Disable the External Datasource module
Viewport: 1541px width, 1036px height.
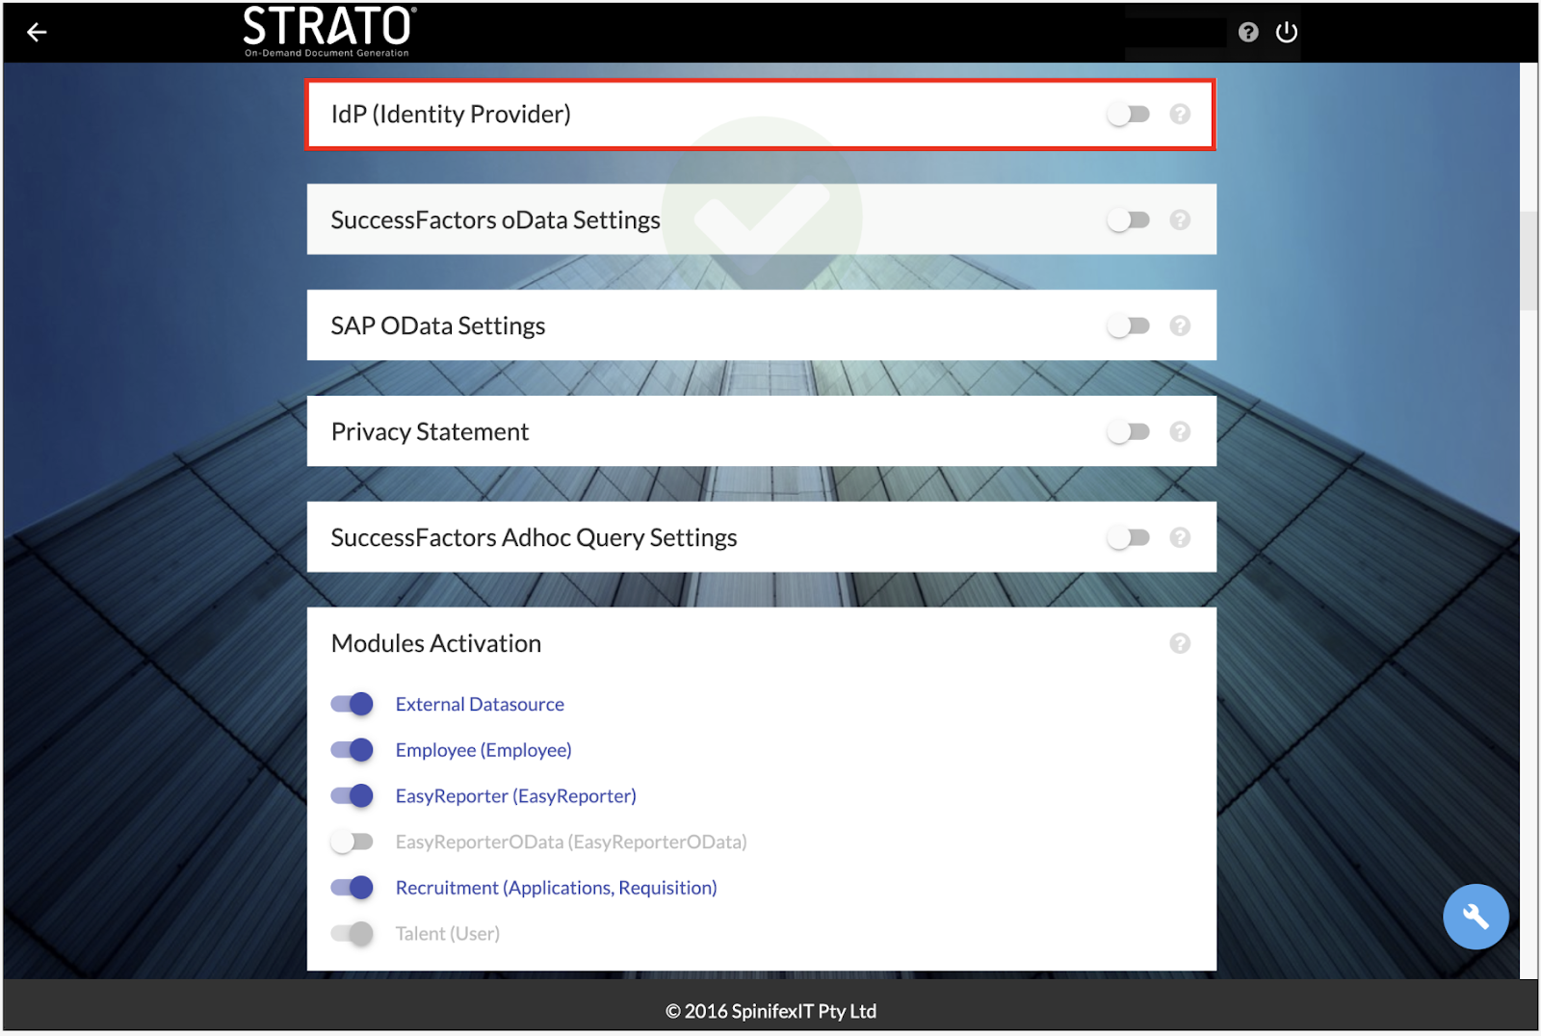(353, 705)
